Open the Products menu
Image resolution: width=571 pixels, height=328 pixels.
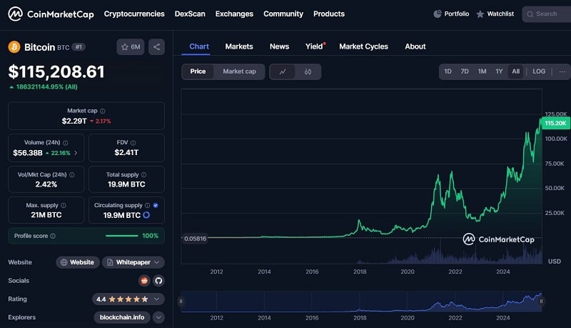pos(329,14)
